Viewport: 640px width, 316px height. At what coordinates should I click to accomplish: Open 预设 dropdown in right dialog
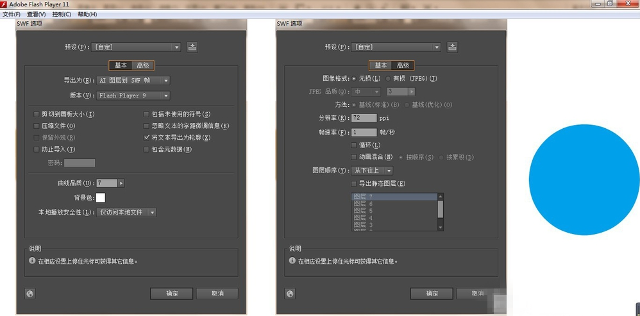point(396,47)
